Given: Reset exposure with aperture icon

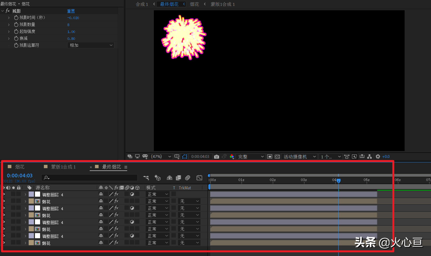Looking at the screenshot, I should point(378,157).
